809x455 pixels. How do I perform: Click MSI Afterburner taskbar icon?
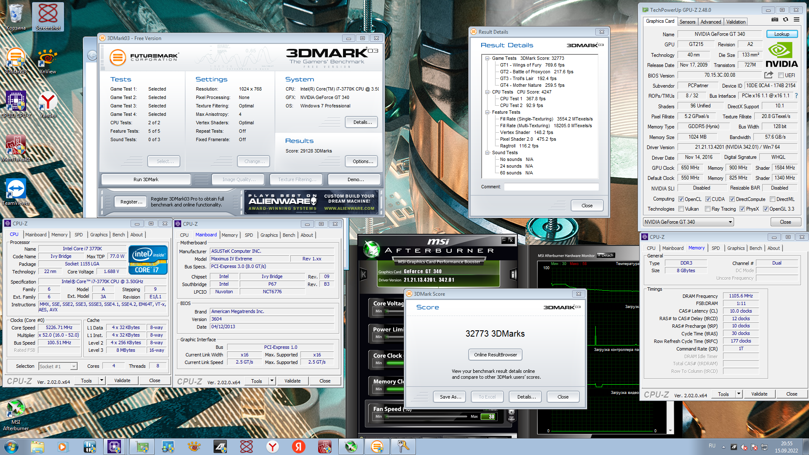tap(351, 447)
